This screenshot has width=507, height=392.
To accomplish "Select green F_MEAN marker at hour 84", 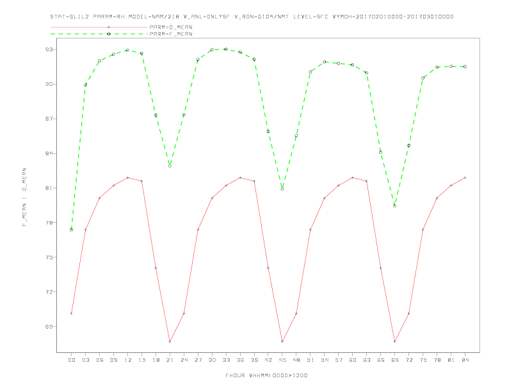I will pos(465,67).
